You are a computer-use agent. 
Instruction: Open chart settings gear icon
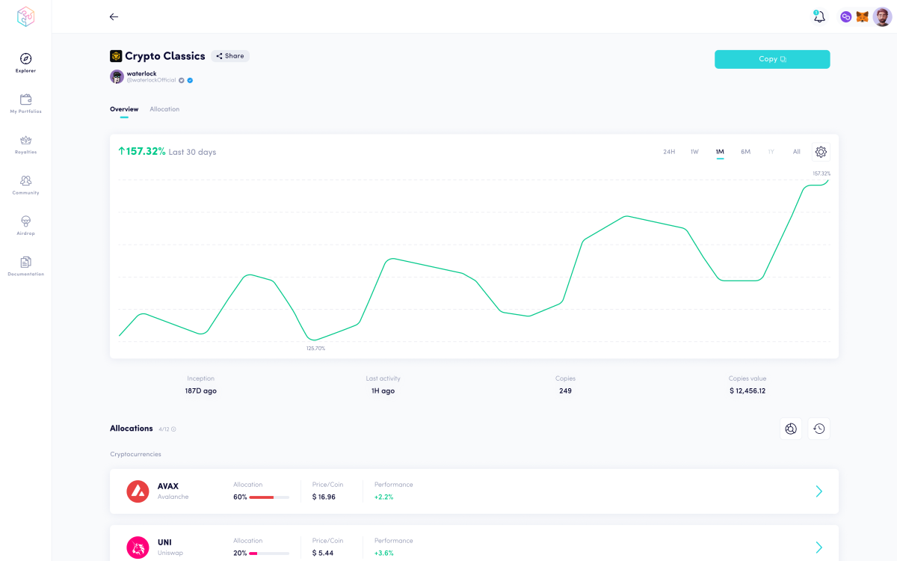821,152
